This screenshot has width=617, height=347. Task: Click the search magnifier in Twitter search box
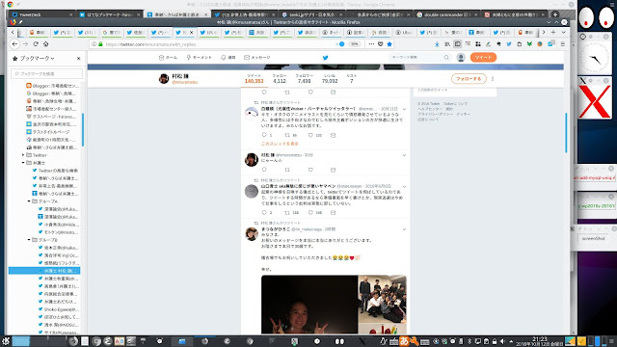click(446, 58)
